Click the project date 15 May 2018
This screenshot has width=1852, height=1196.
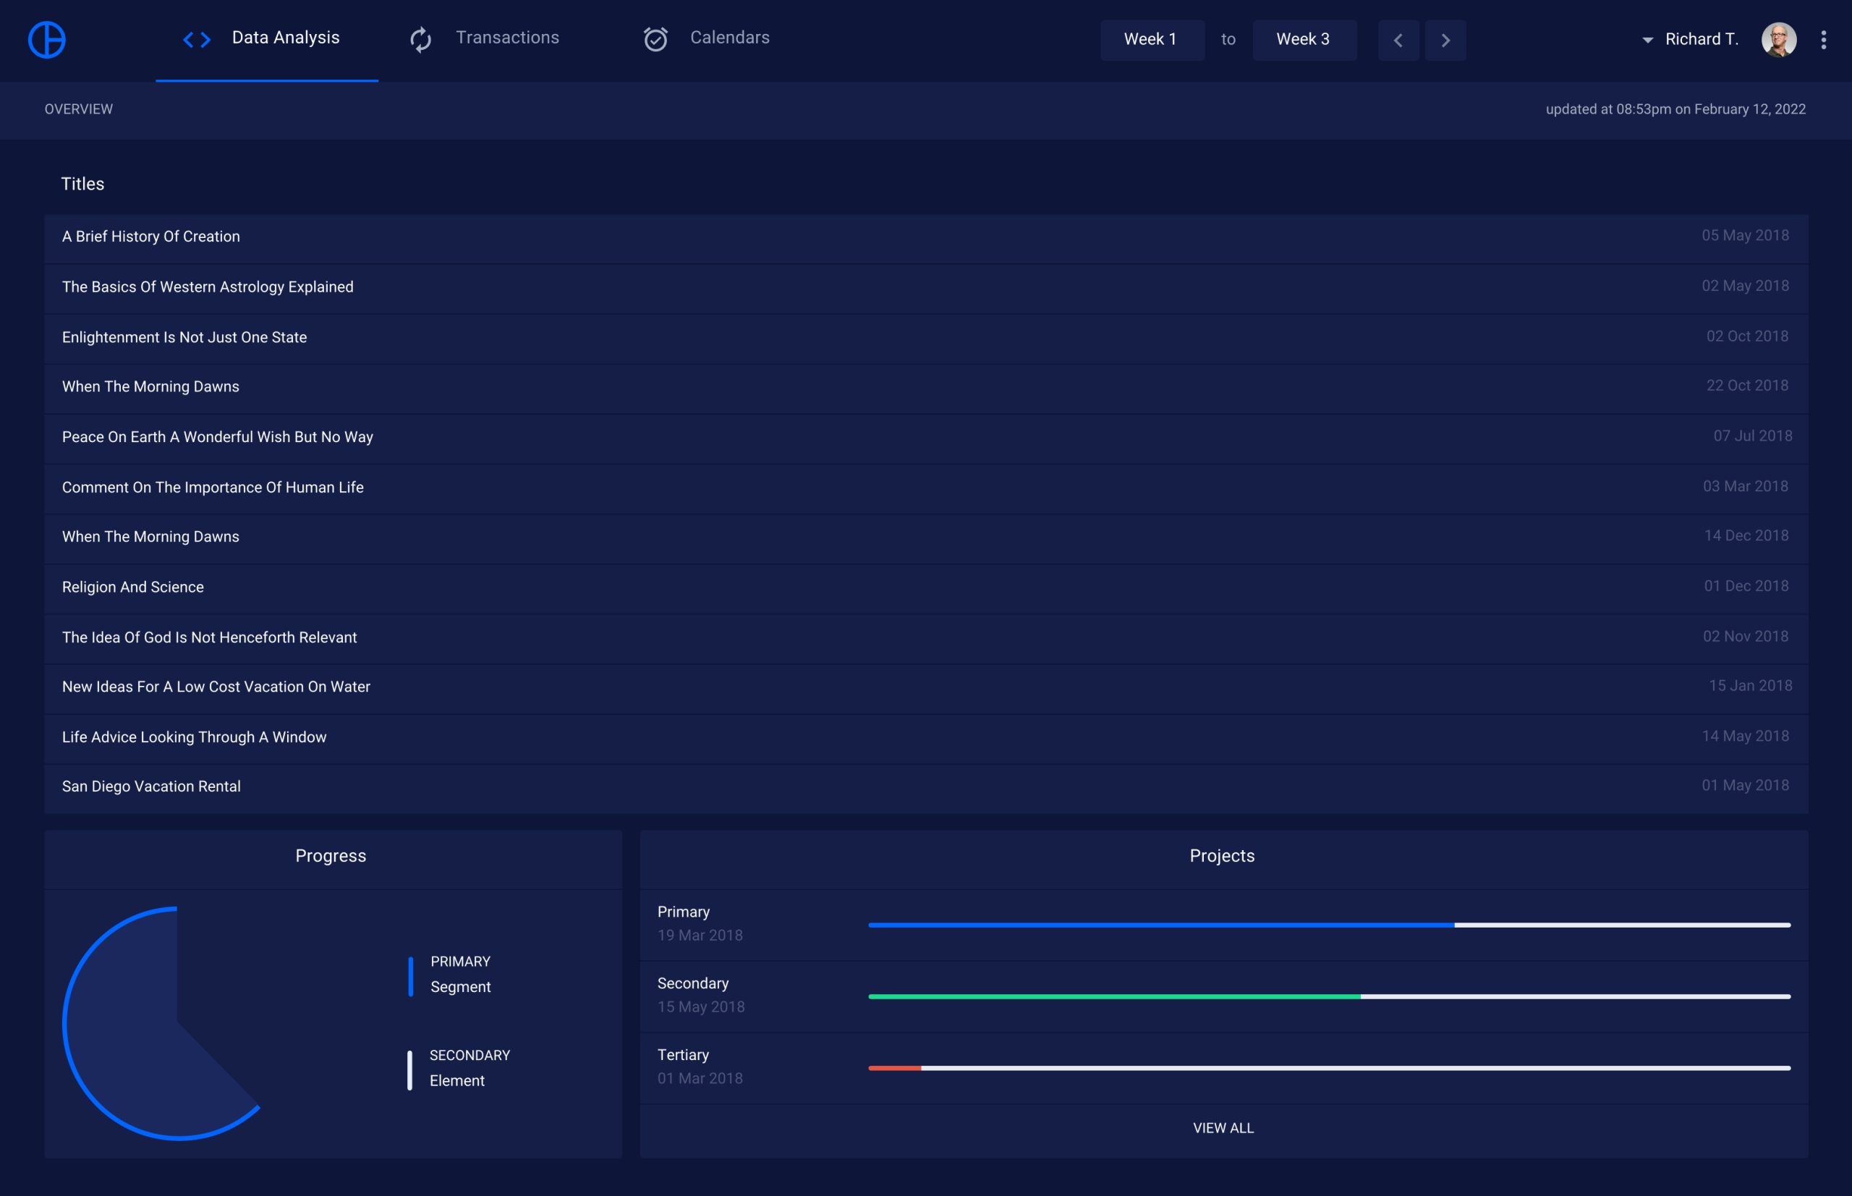click(700, 1006)
